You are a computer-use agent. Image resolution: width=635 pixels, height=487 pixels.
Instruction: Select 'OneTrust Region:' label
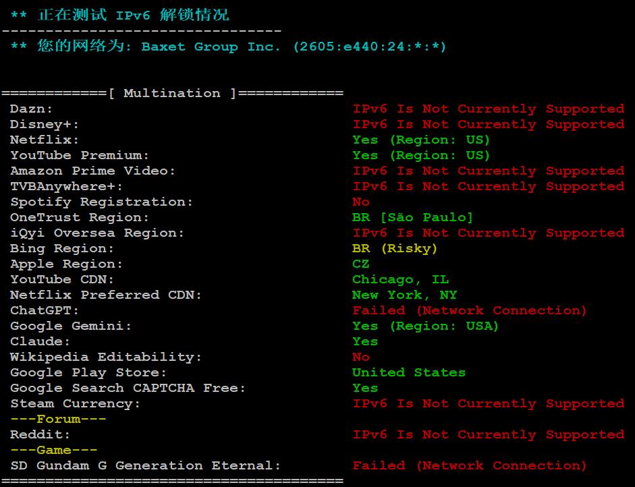coord(80,217)
